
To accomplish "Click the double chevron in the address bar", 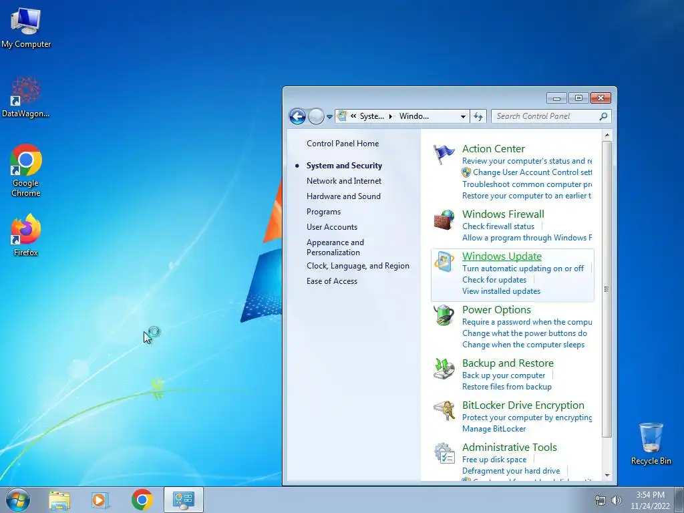I will point(353,116).
